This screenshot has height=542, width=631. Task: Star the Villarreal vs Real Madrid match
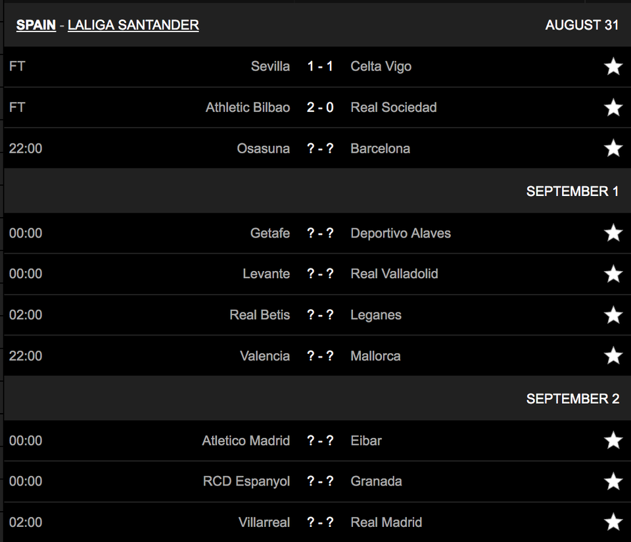(613, 522)
